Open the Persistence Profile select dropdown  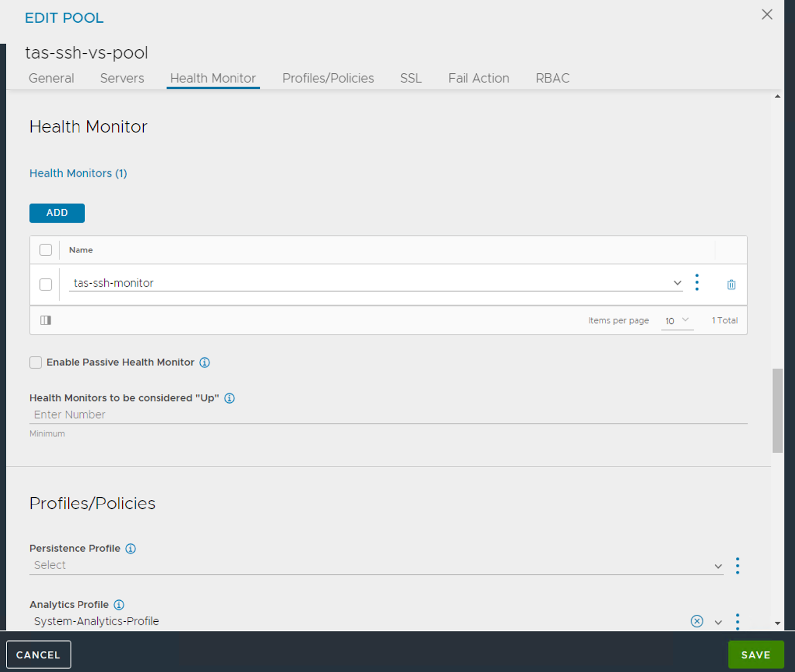[376, 565]
